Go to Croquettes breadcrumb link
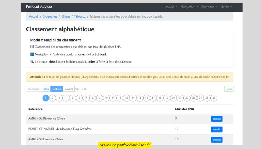 pyautogui.click(x=50, y=16)
